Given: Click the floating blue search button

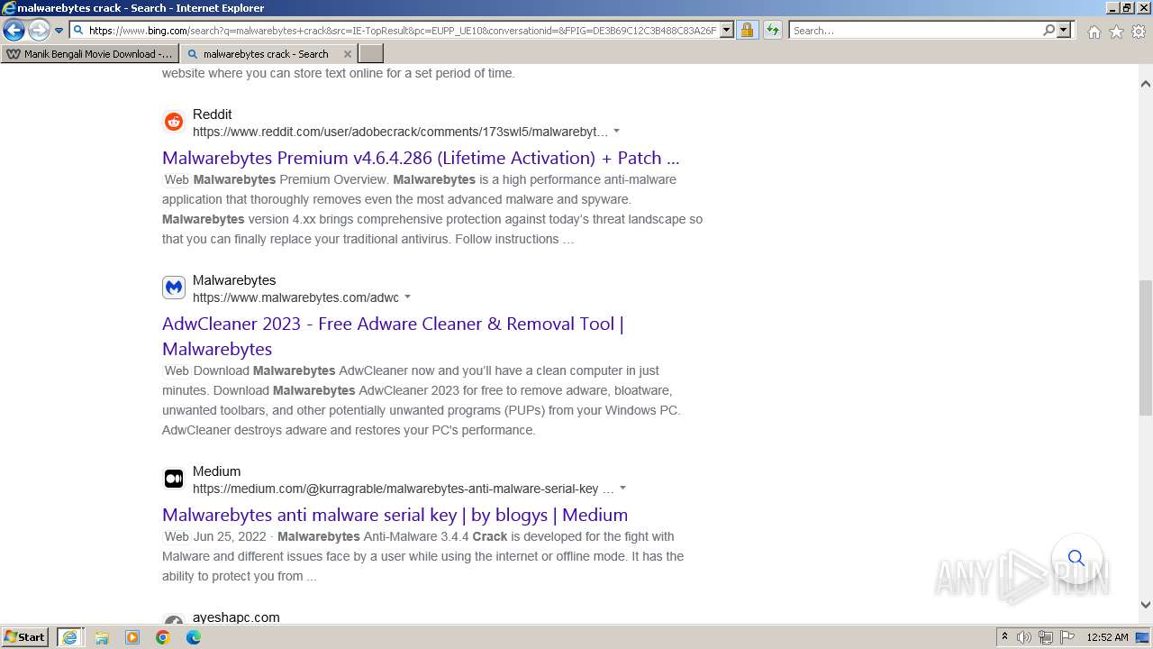Looking at the screenshot, I should click(1076, 558).
